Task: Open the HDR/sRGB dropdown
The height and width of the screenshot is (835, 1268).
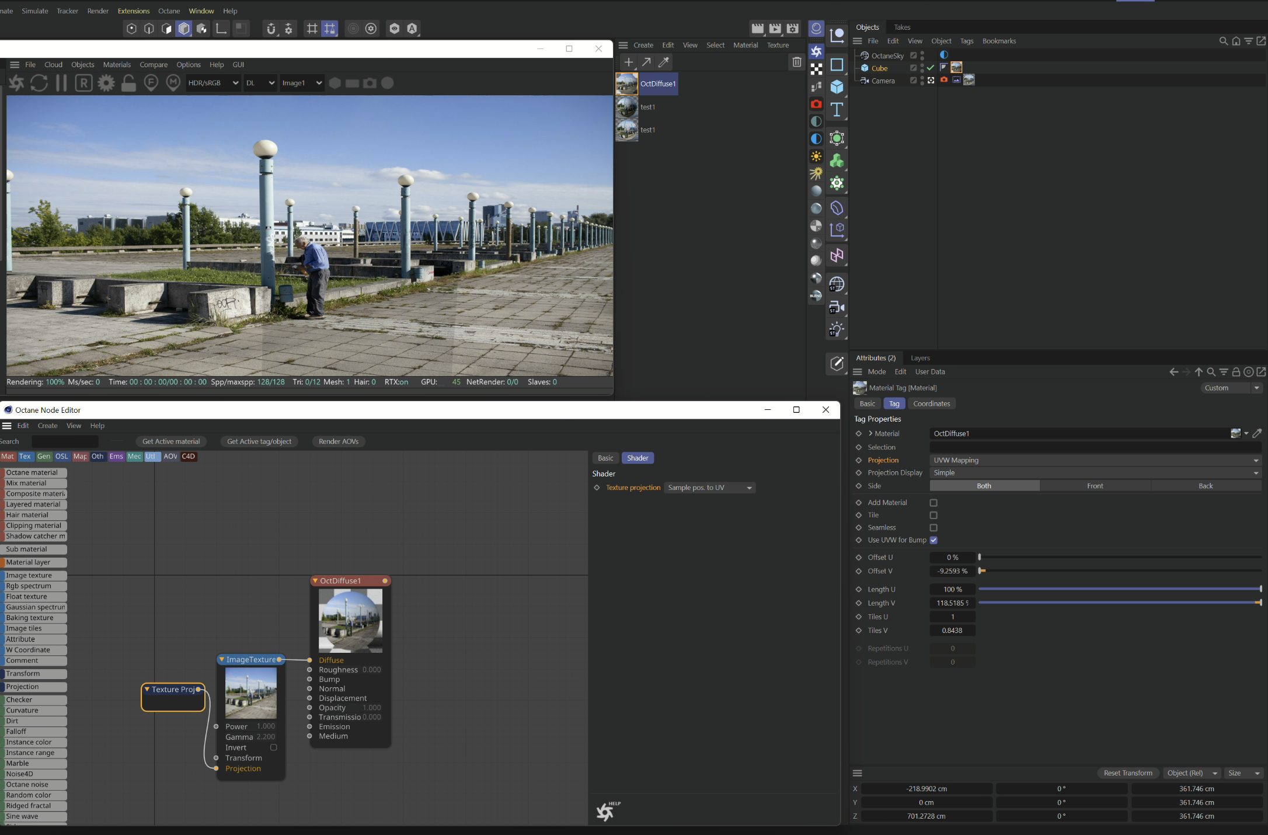Action: tap(213, 83)
